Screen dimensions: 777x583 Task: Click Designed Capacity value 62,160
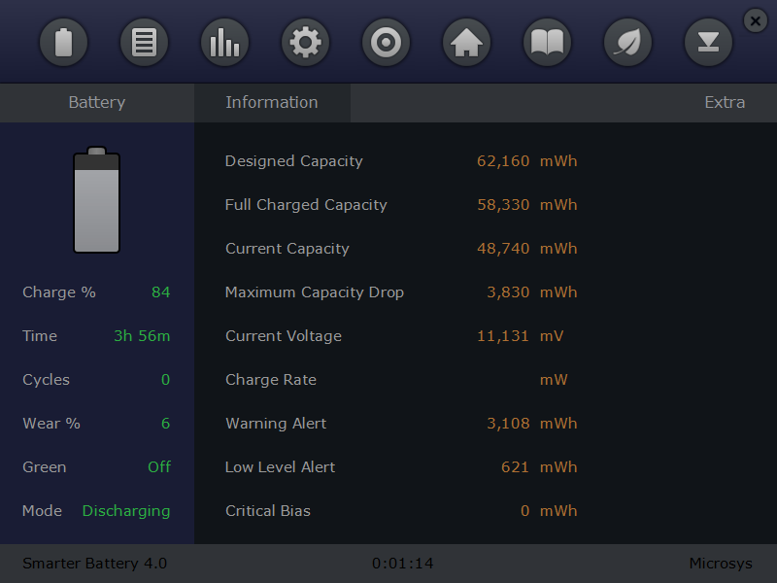click(x=503, y=161)
